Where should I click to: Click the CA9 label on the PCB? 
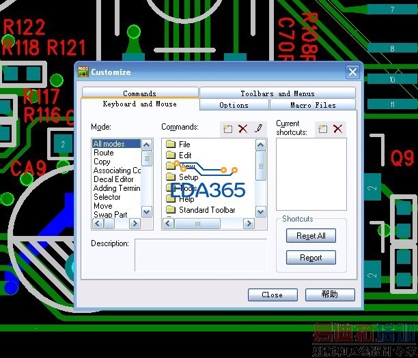coord(29,168)
